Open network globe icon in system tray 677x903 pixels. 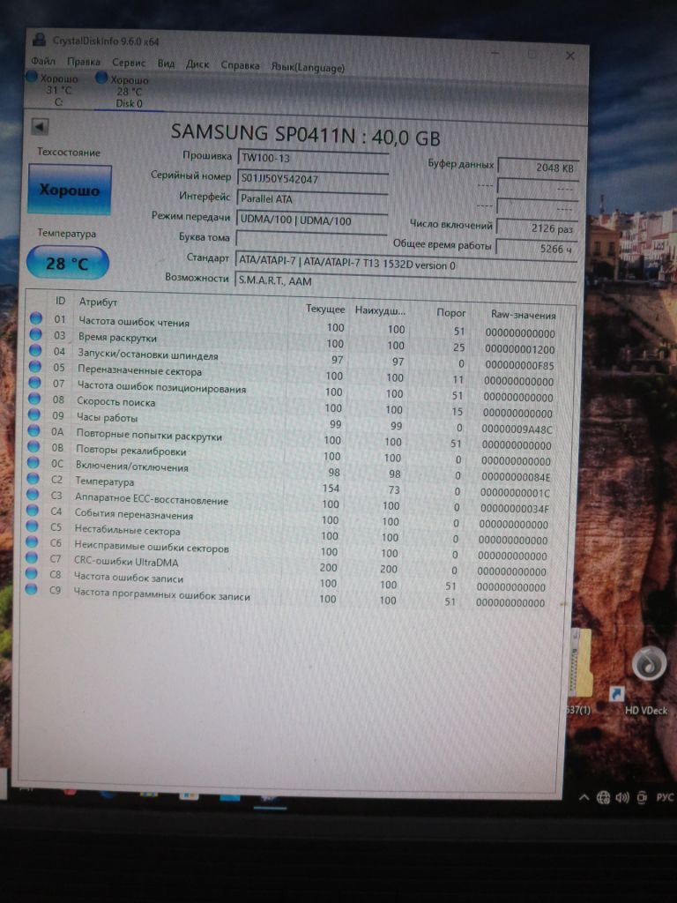click(603, 797)
